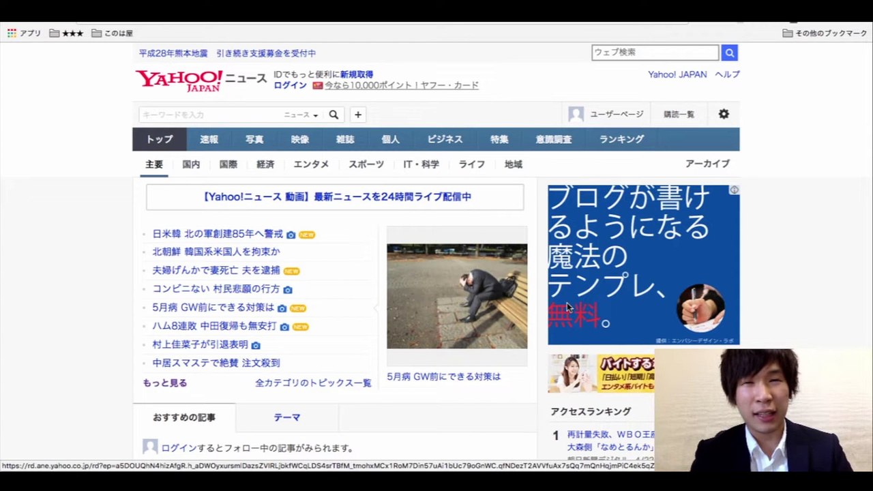
Task: Open headline 北朝鮮 韓国系米国人を拘束か
Action: (x=216, y=252)
